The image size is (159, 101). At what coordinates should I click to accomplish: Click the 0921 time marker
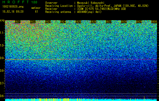pyautogui.click(x=17, y=22)
